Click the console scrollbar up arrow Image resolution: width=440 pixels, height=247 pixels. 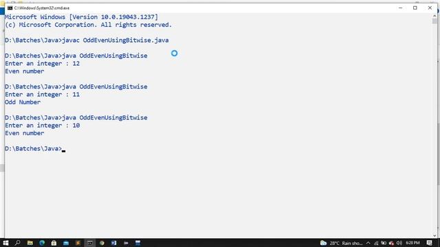434,16
